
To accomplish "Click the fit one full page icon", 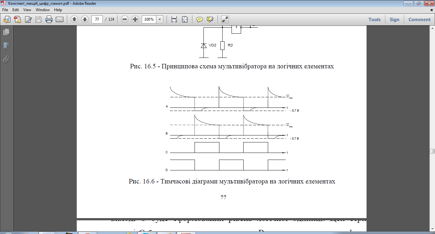I will (185, 19).
